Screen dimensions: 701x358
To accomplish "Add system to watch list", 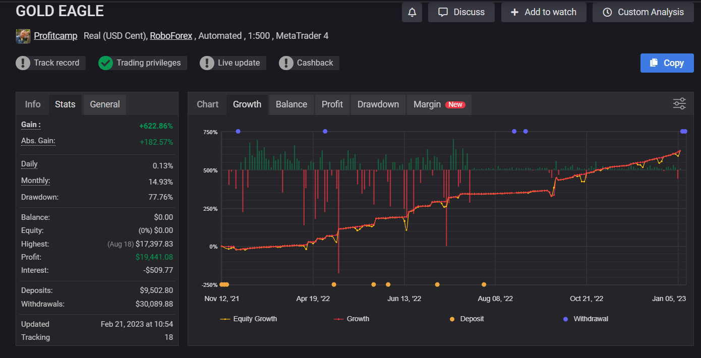I will [x=543, y=12].
